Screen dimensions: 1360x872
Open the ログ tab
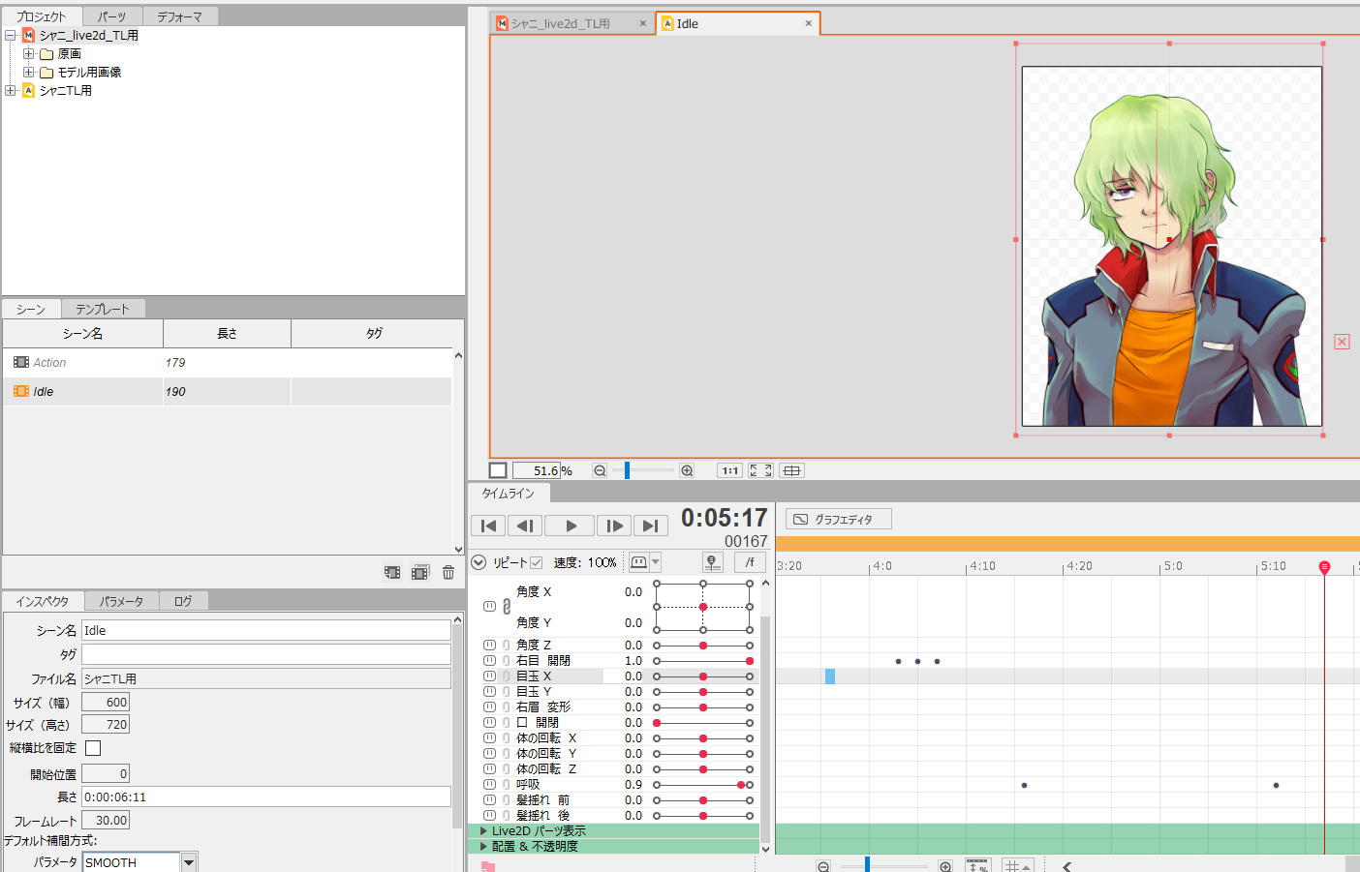(x=183, y=601)
